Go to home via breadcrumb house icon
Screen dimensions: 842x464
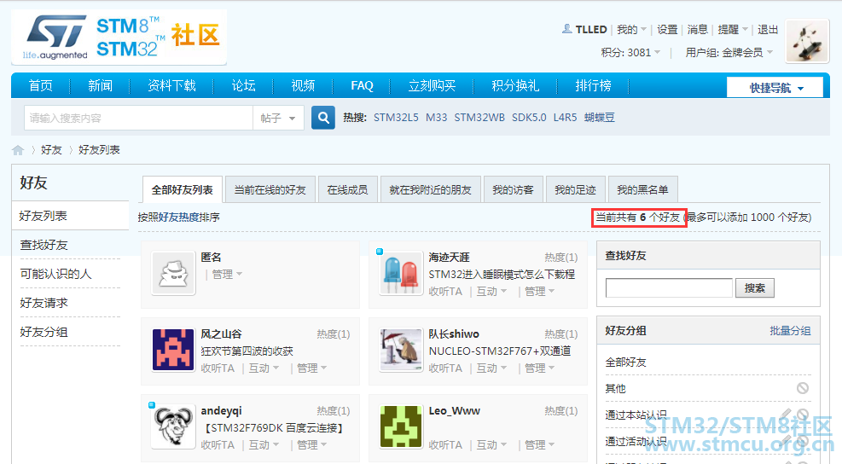click(x=18, y=150)
